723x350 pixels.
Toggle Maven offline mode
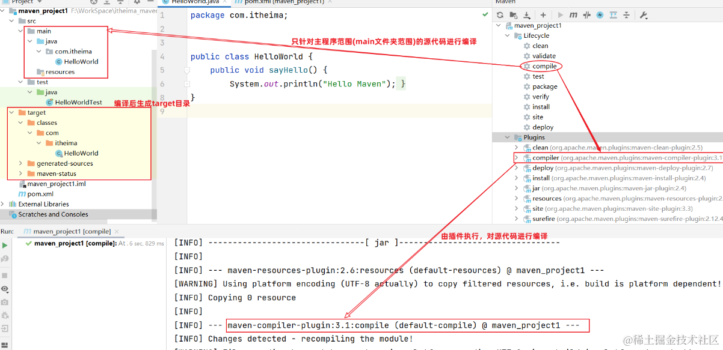pos(587,15)
